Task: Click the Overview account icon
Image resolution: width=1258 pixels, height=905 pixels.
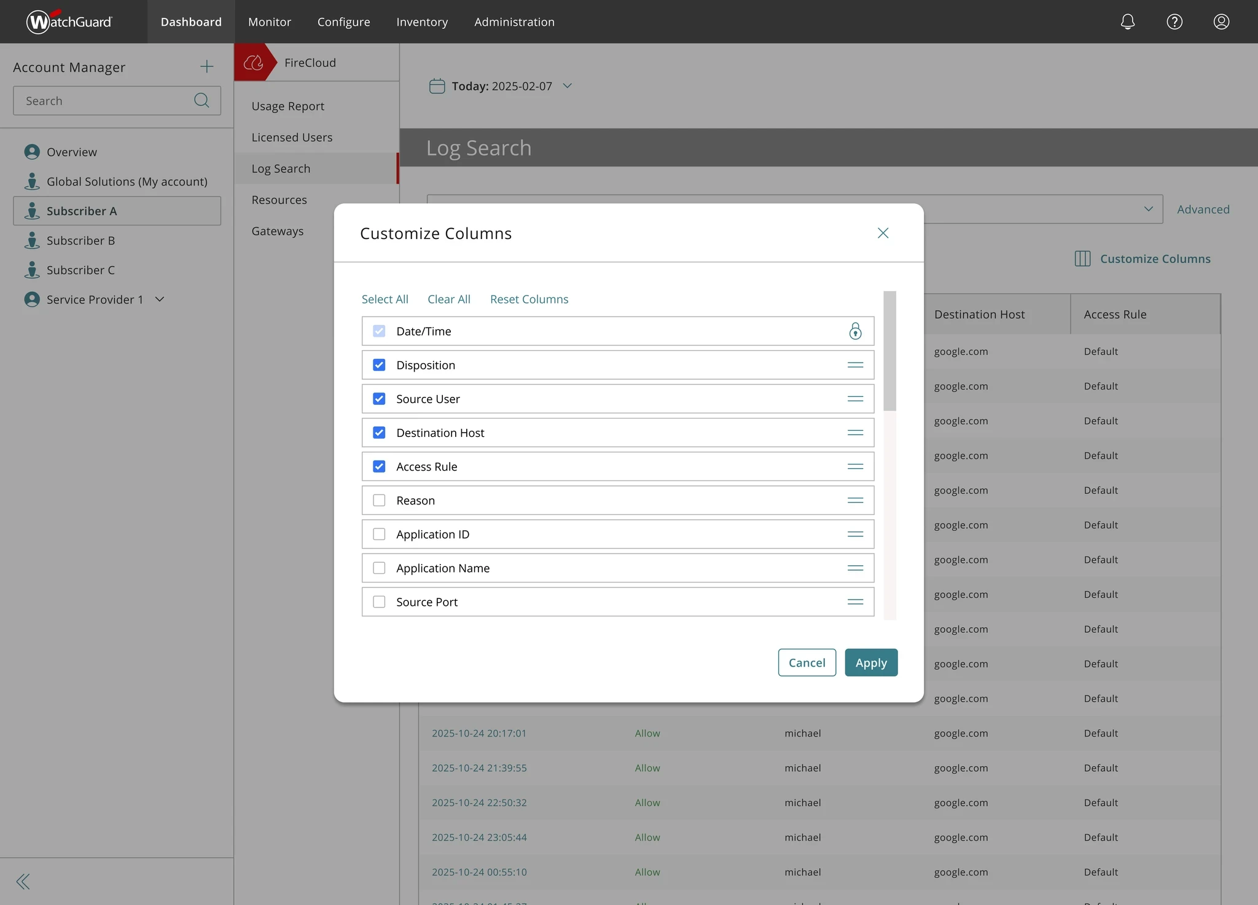Action: coord(32,152)
